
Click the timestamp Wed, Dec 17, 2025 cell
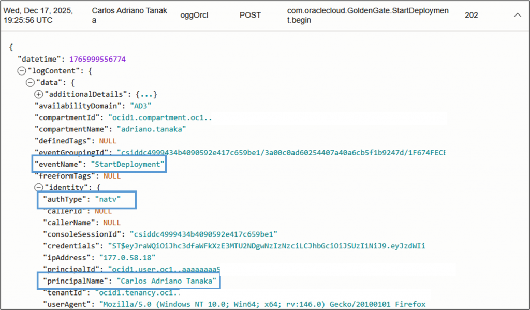(38, 16)
